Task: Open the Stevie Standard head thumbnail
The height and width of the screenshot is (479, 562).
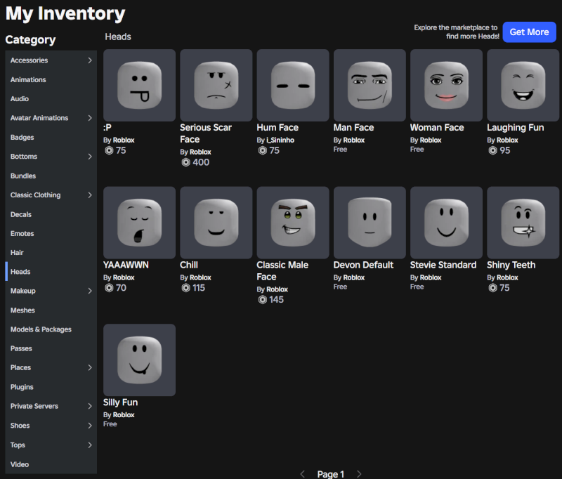Action: click(446, 223)
